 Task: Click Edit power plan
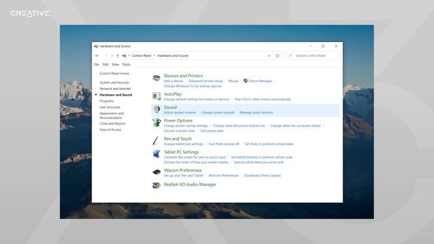pos(212,131)
